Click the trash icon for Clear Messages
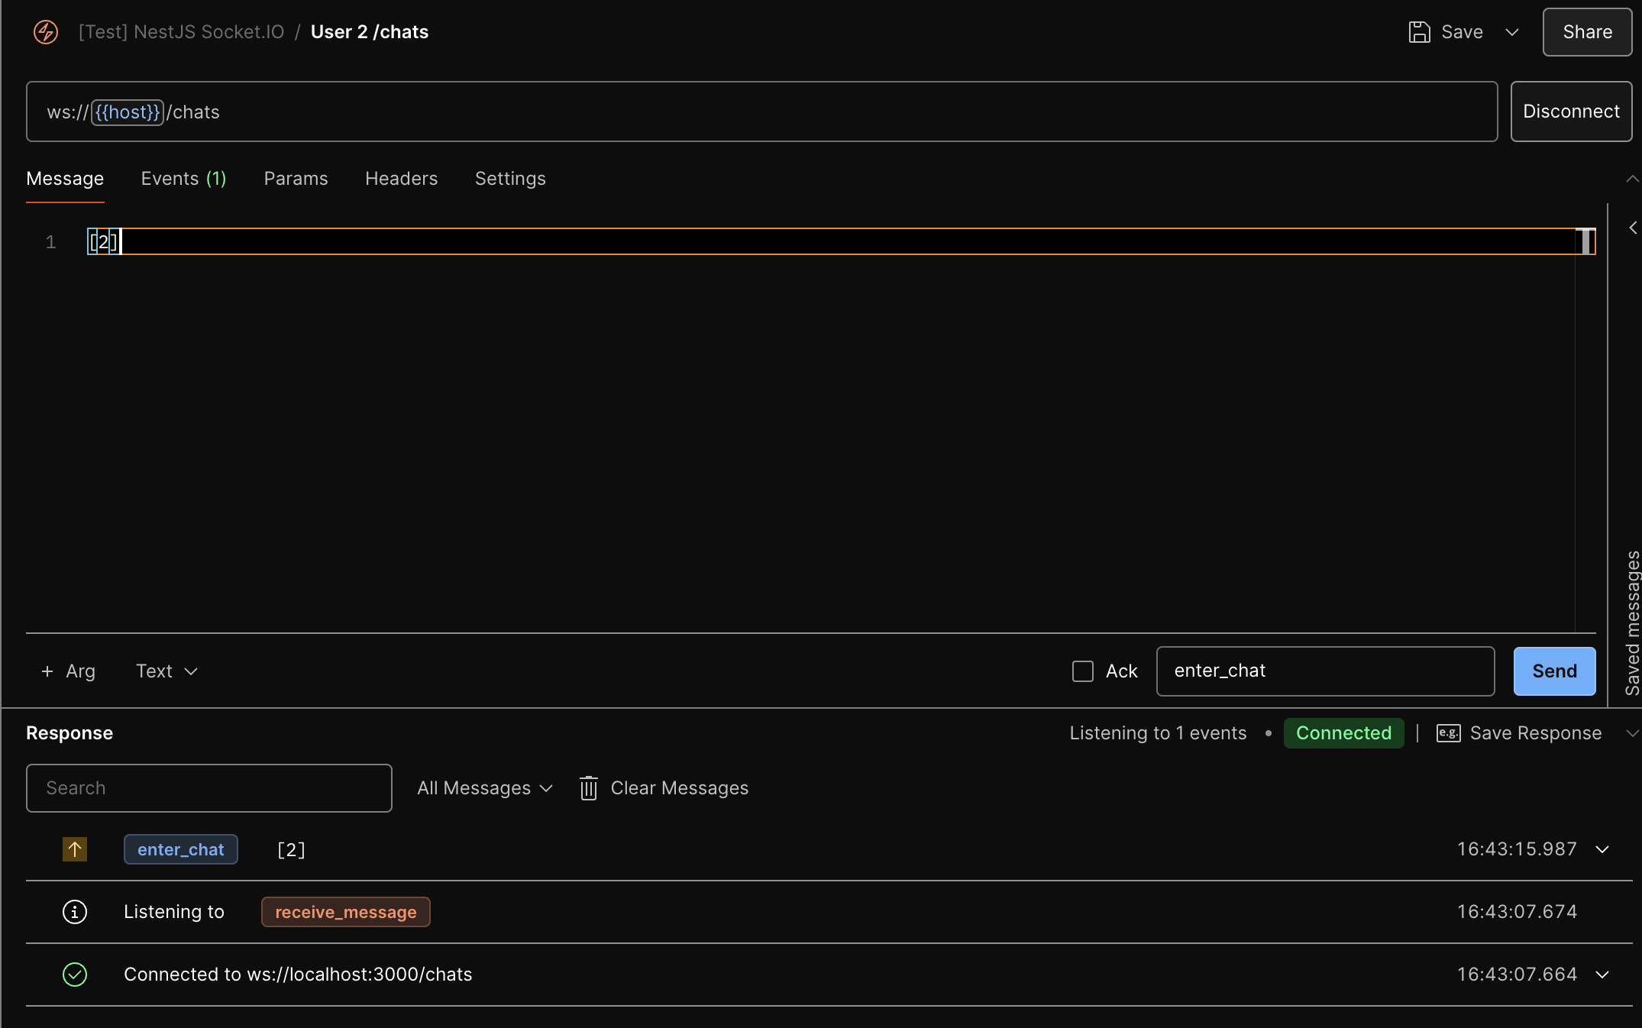 [x=588, y=788]
